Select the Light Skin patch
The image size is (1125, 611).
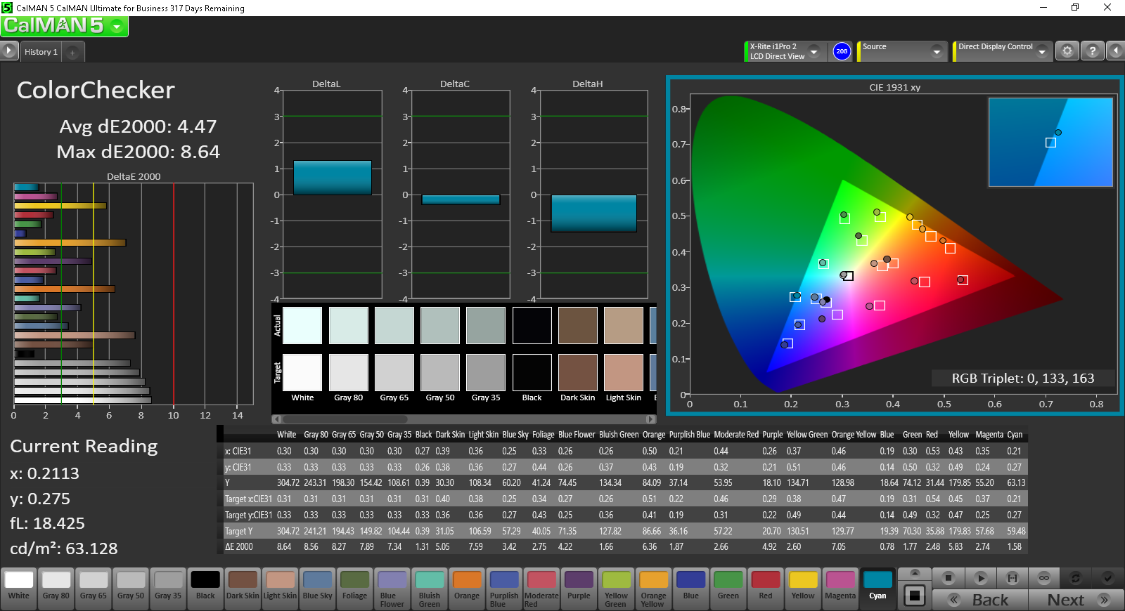280,589
